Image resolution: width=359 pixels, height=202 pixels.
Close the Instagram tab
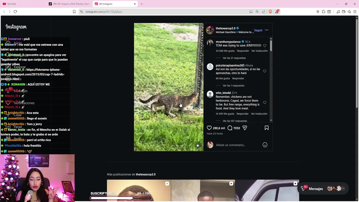pyautogui.click(x=135, y=4)
